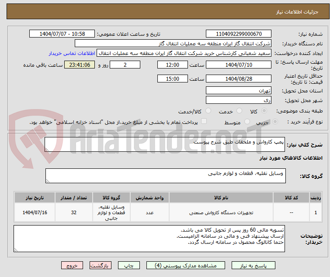Click the resize handle of the goods group textarea
This screenshot has height=277, width=330.
(48, 181)
